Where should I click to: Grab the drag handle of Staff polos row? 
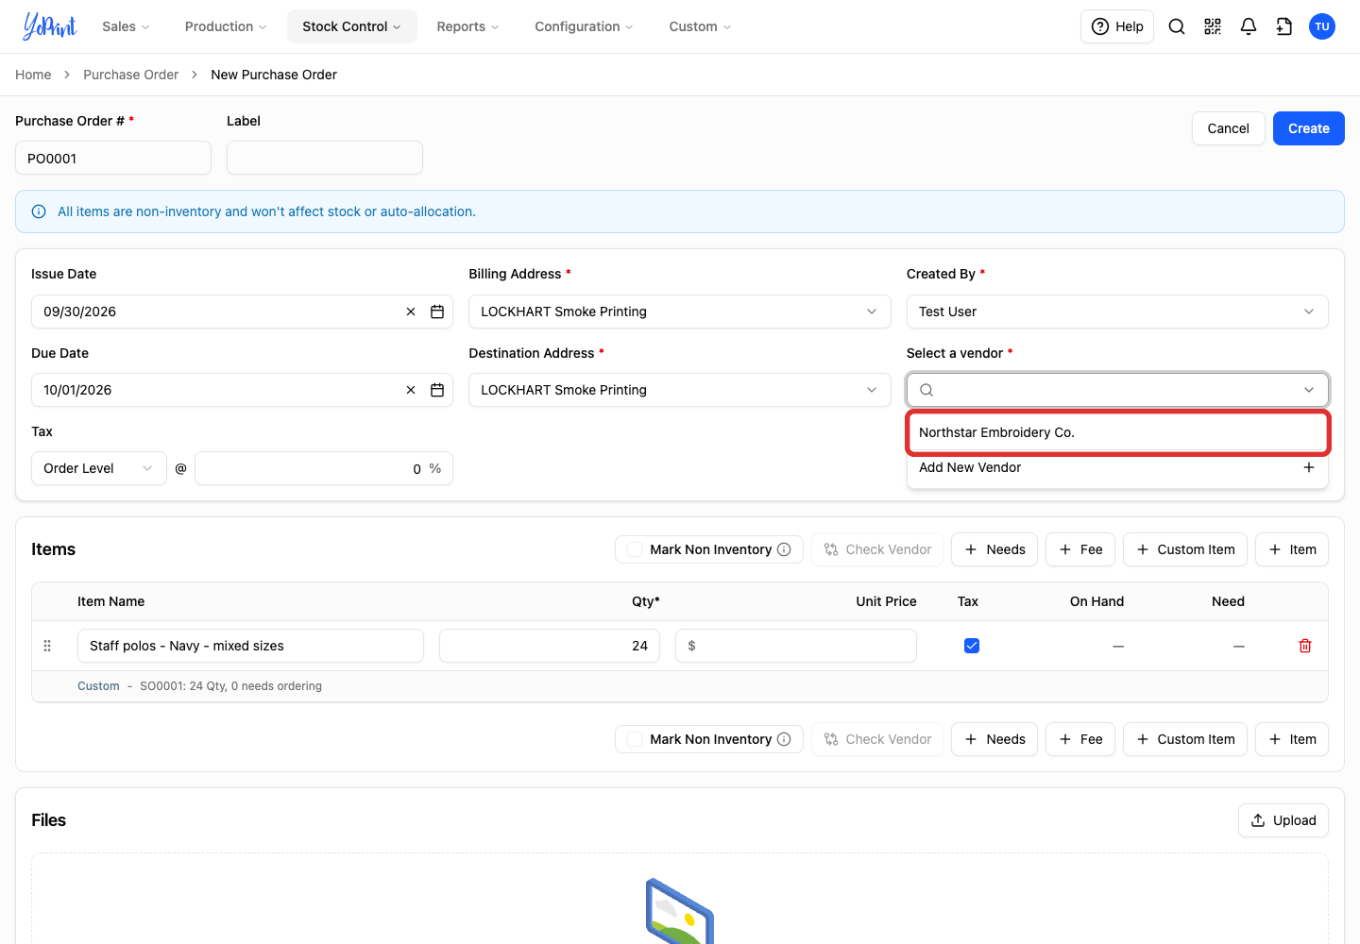point(47,646)
